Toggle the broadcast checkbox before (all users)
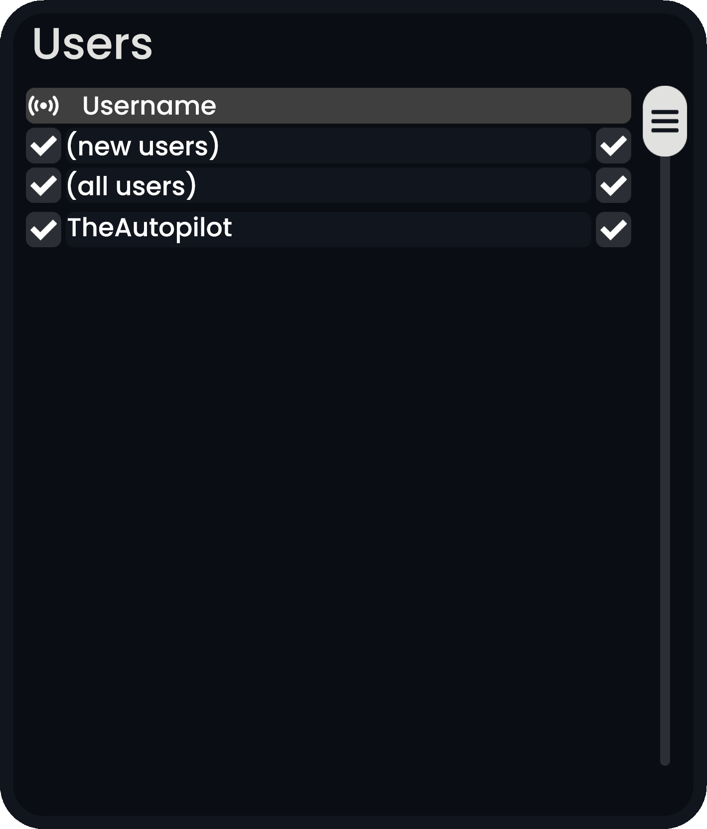The image size is (707, 829). pyautogui.click(x=43, y=186)
